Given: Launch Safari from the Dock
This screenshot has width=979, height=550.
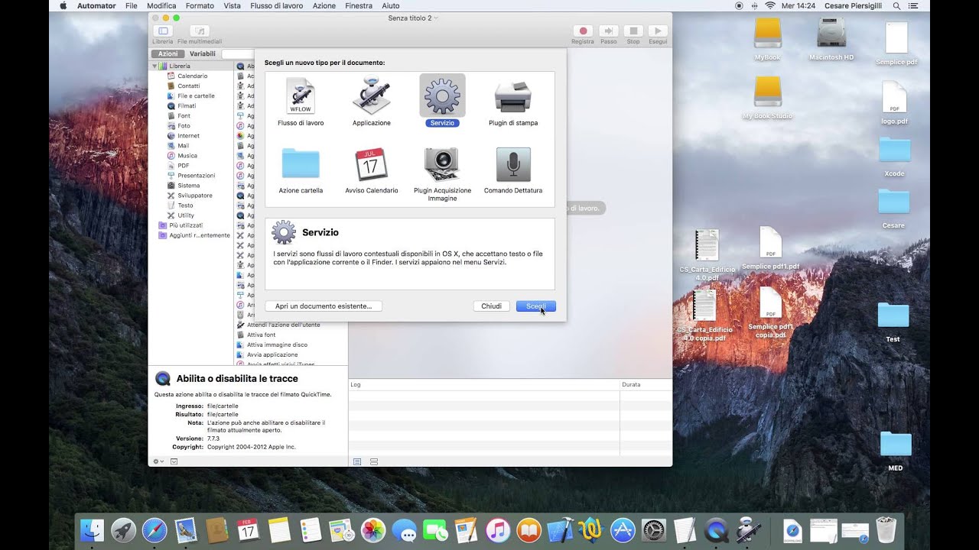Looking at the screenshot, I should [x=154, y=530].
